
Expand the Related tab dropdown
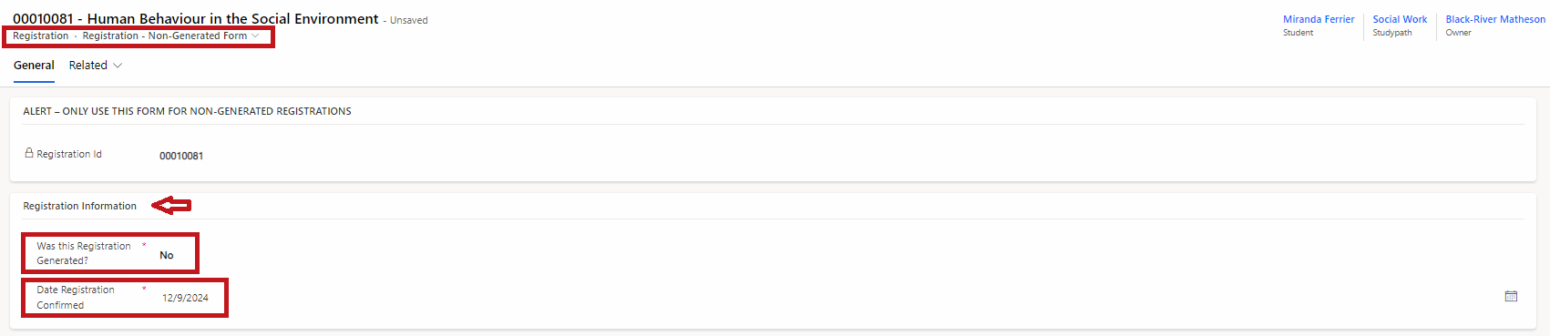point(118,66)
